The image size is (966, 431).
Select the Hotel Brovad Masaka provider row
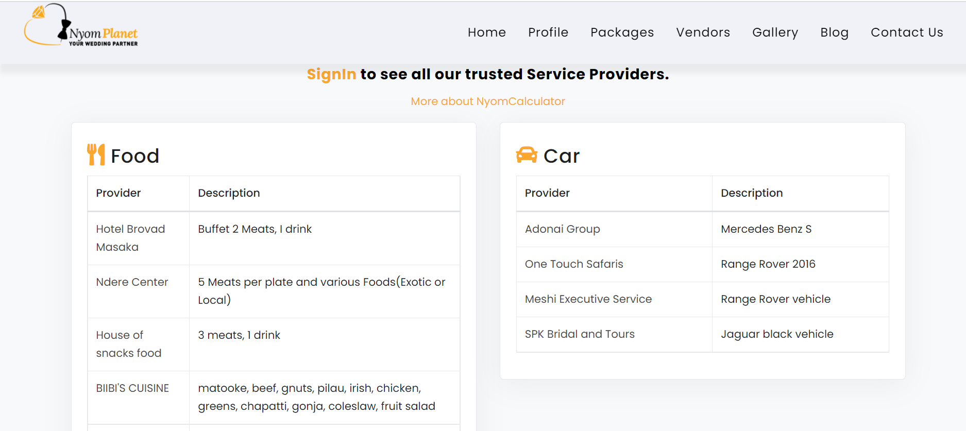pos(274,238)
